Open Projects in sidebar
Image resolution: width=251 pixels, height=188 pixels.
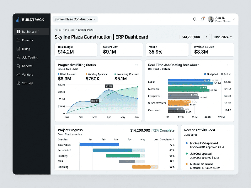tap(32, 40)
